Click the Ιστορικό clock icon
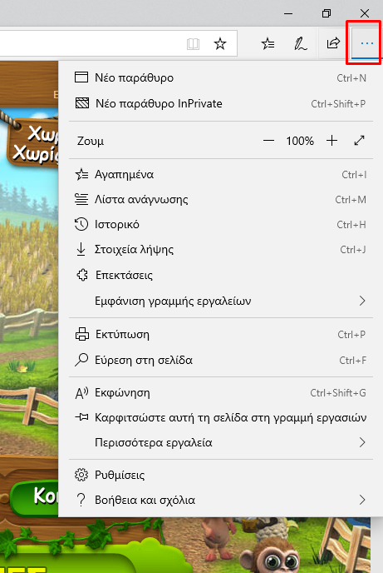This screenshot has width=383, height=573. pos(81,224)
